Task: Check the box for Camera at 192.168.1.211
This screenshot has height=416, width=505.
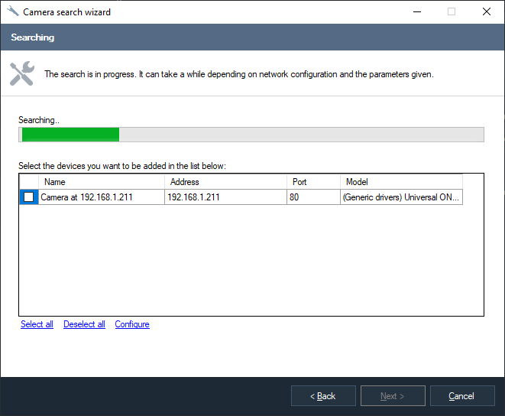Action: (x=29, y=197)
